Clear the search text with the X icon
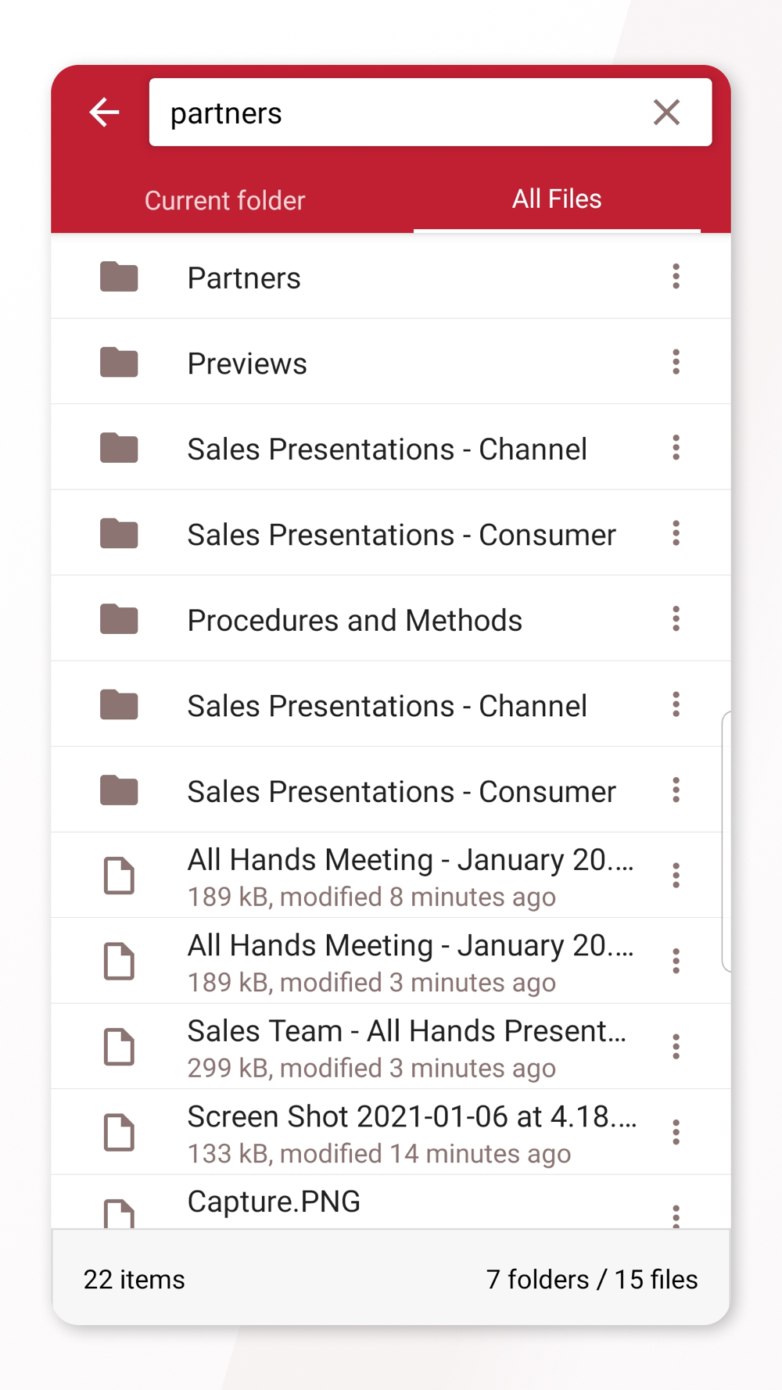 point(666,113)
